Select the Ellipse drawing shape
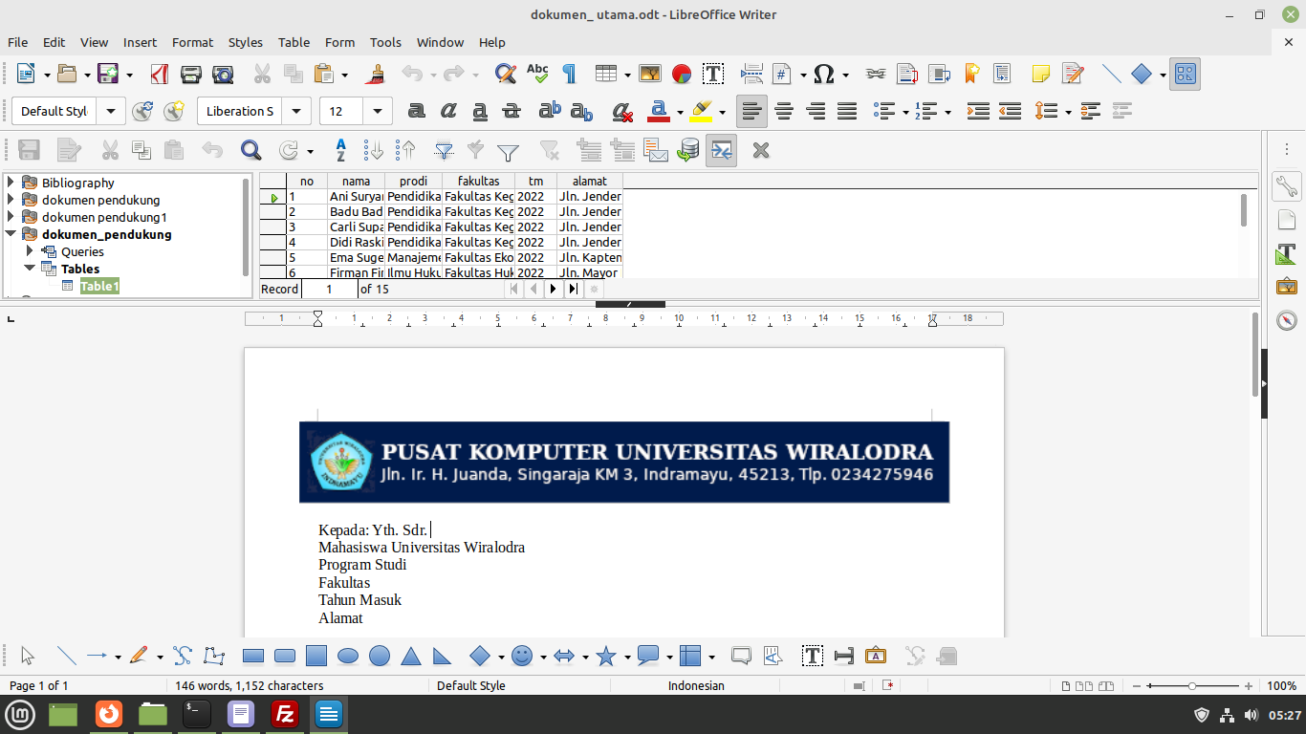 click(348, 657)
